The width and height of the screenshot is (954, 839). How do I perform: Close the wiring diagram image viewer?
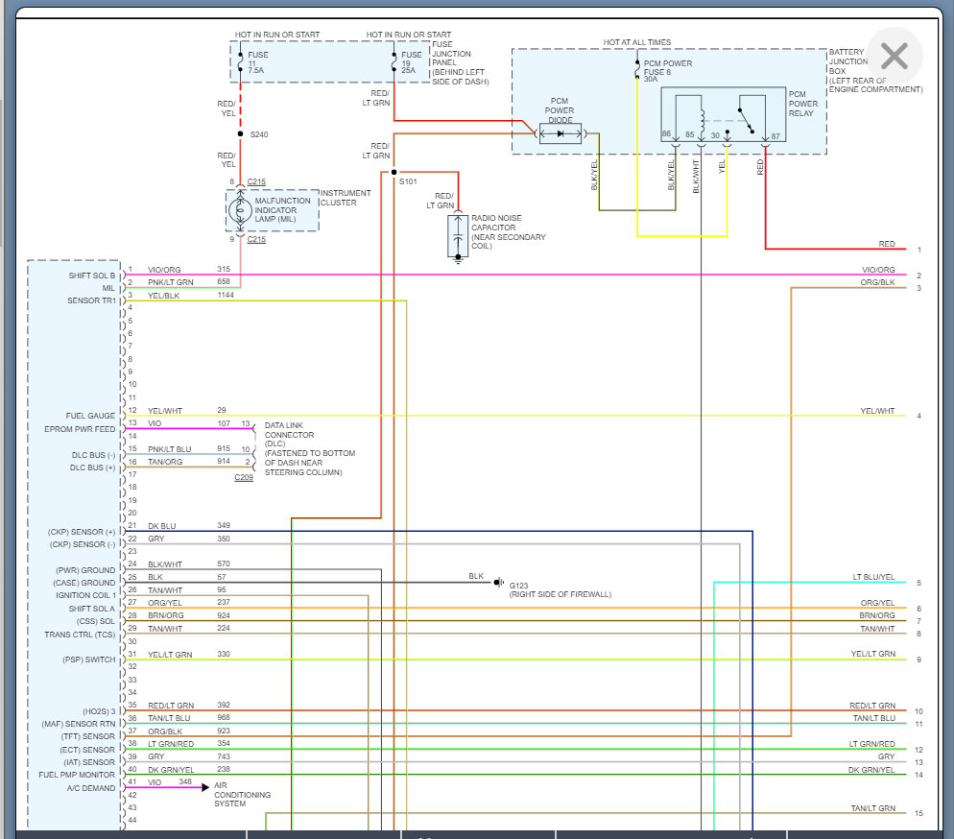[894, 56]
